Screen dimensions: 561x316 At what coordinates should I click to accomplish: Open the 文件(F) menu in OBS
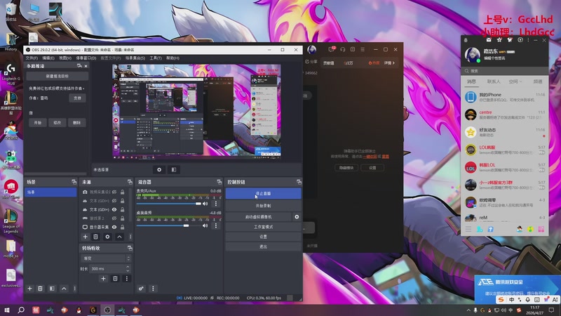click(32, 58)
